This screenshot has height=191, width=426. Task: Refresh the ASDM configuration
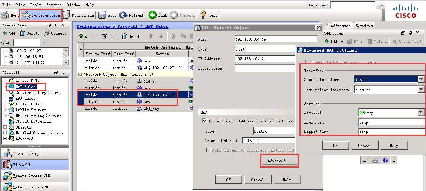[x=132, y=15]
